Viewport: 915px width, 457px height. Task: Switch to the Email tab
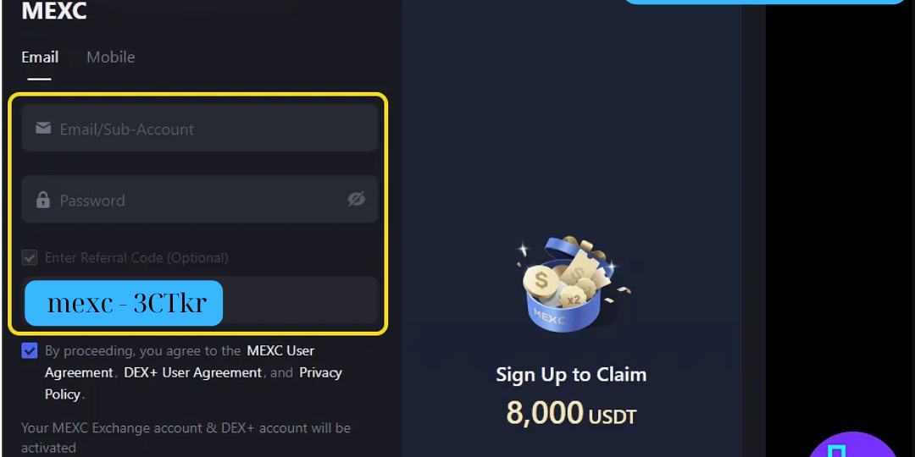click(x=40, y=58)
